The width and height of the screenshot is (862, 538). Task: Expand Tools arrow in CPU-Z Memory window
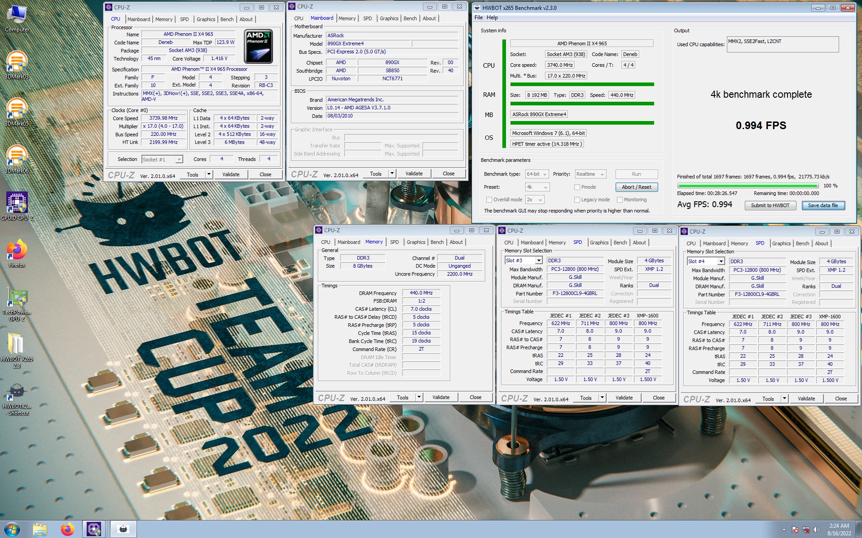419,397
